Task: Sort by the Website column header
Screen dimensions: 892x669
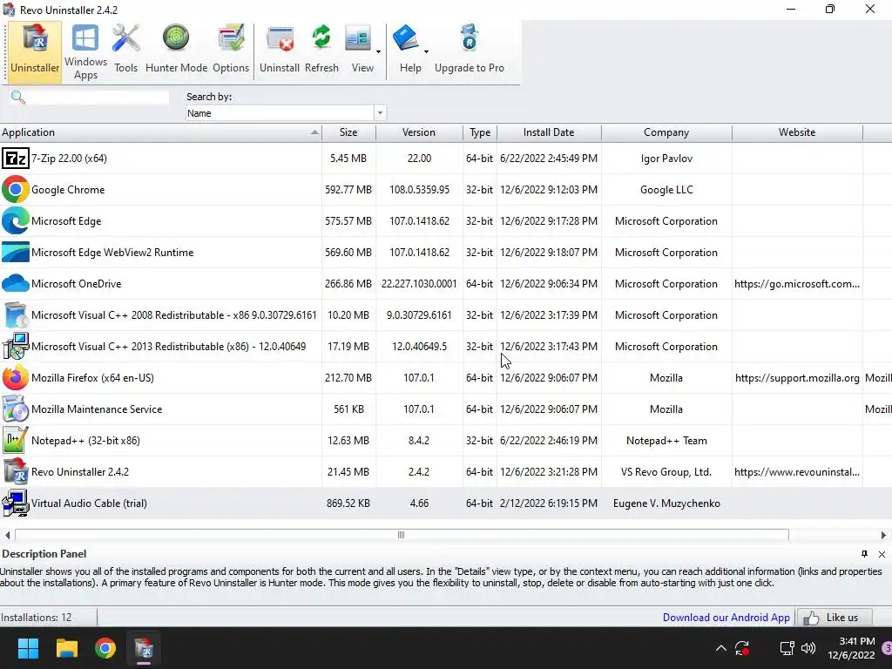Action: 797,132
